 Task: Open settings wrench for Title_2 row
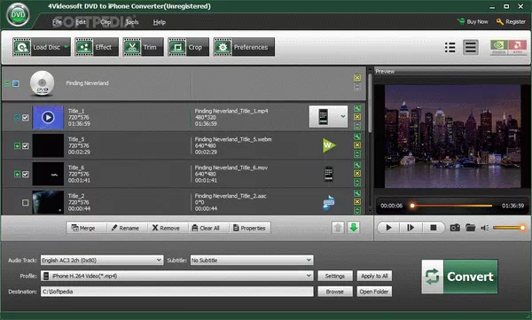tap(357, 193)
